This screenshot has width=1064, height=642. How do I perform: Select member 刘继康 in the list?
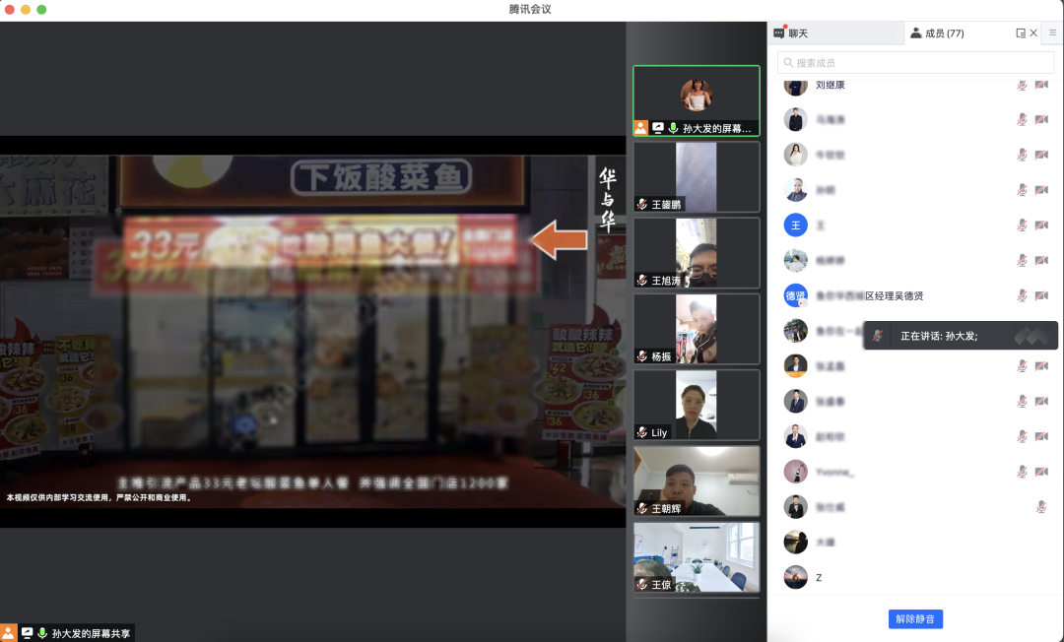click(915, 85)
